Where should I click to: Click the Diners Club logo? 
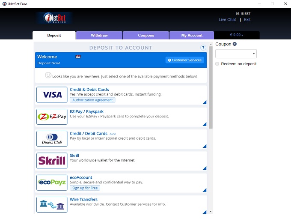52,139
